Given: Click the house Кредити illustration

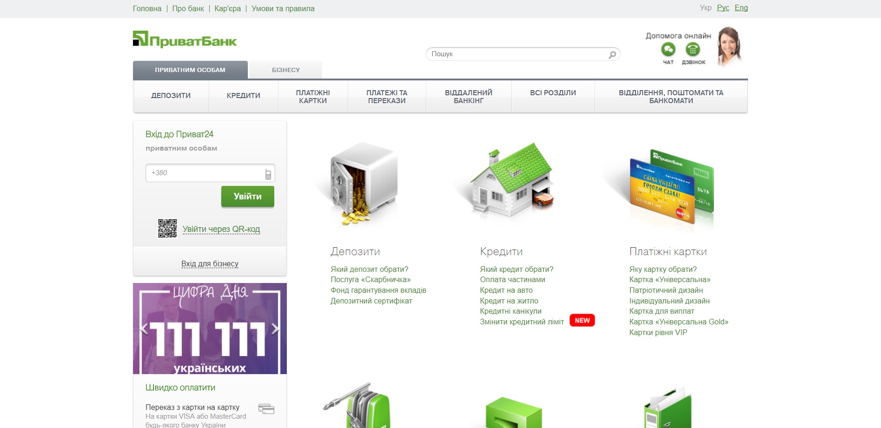Looking at the screenshot, I should [x=511, y=180].
